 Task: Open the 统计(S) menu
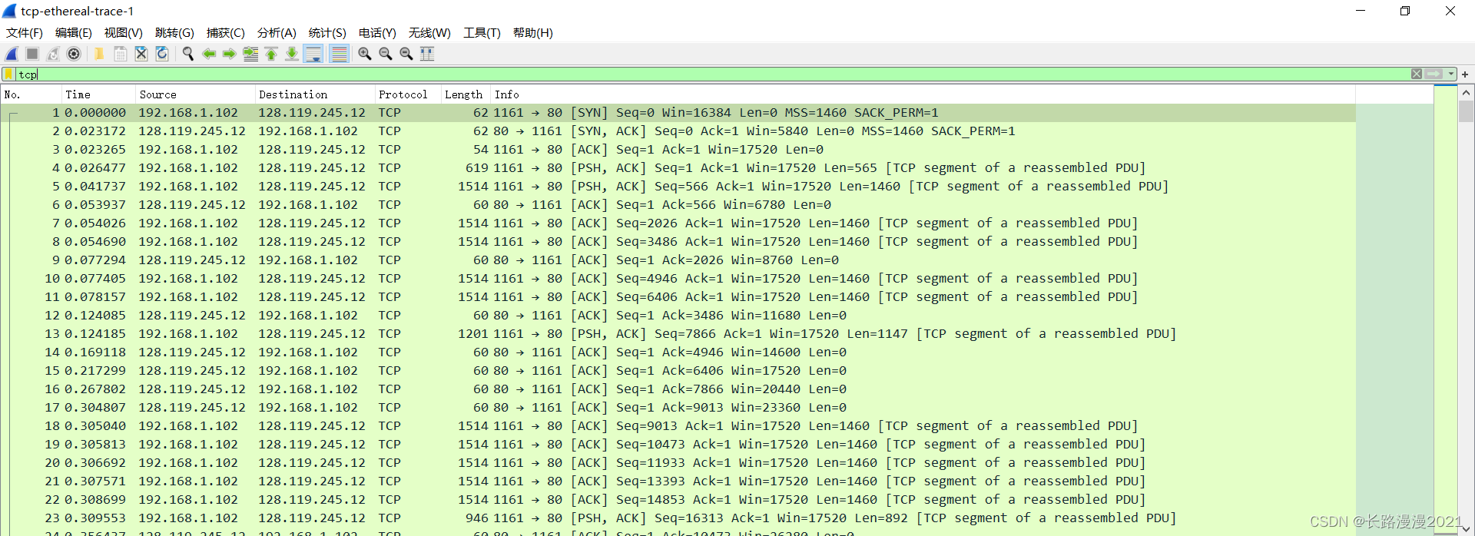(327, 33)
